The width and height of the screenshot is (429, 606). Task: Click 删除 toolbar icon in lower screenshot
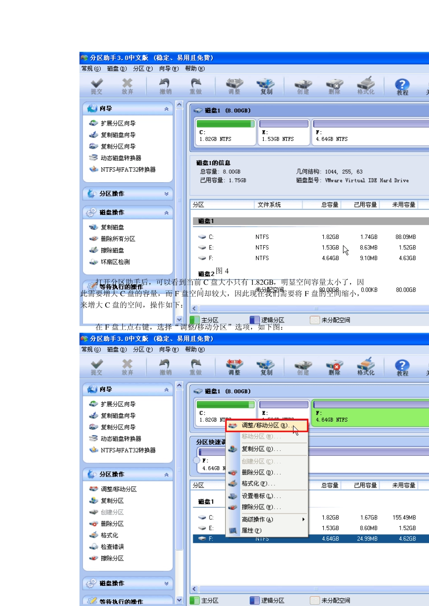pyautogui.click(x=335, y=367)
